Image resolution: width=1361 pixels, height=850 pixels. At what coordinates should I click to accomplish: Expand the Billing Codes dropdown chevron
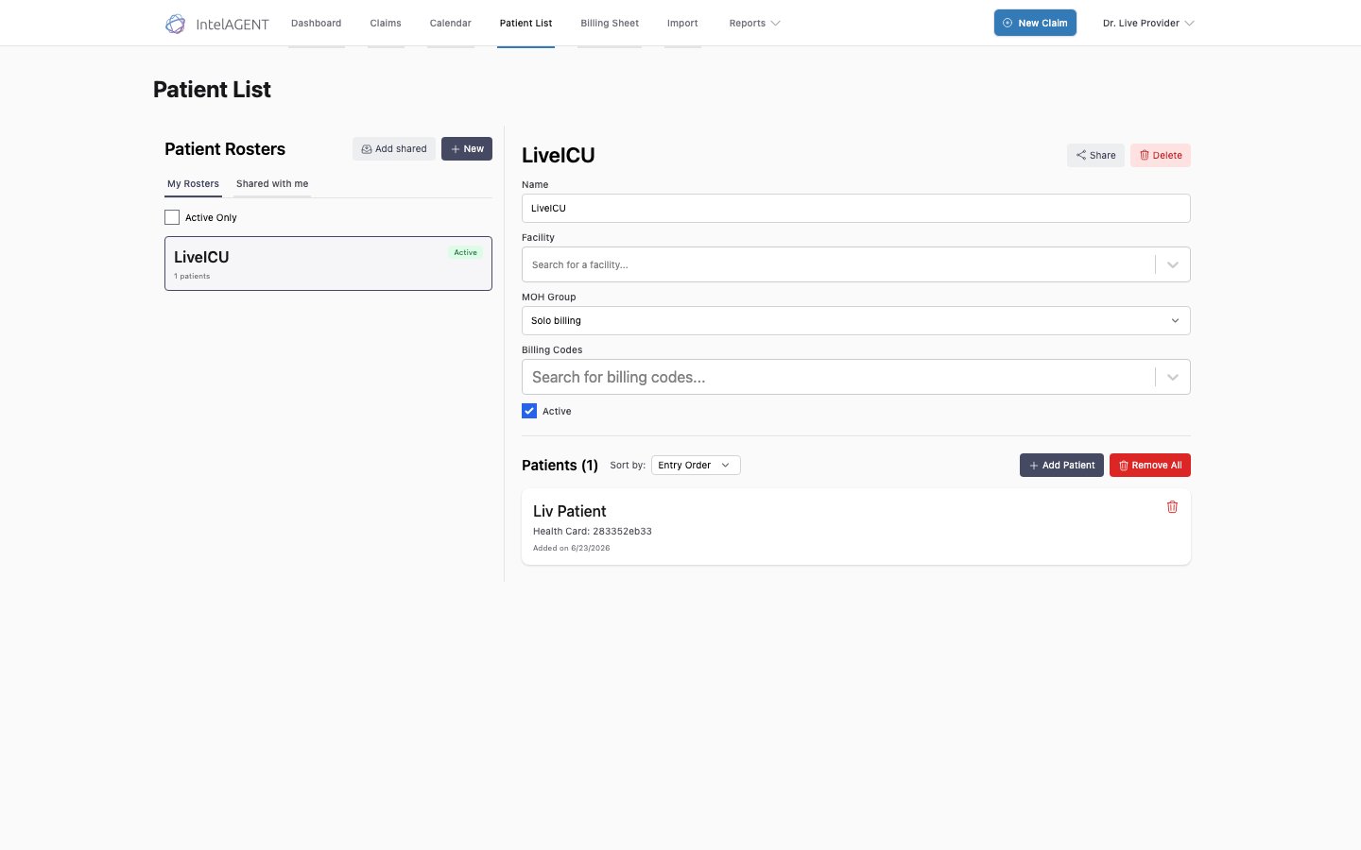point(1173,377)
